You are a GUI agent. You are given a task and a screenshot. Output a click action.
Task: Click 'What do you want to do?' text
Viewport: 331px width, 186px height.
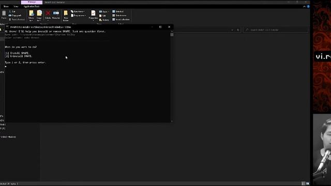[x=21, y=47]
